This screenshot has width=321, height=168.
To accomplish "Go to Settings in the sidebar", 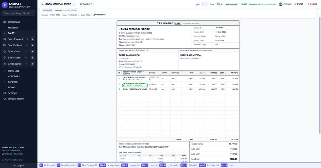I will point(12,93).
